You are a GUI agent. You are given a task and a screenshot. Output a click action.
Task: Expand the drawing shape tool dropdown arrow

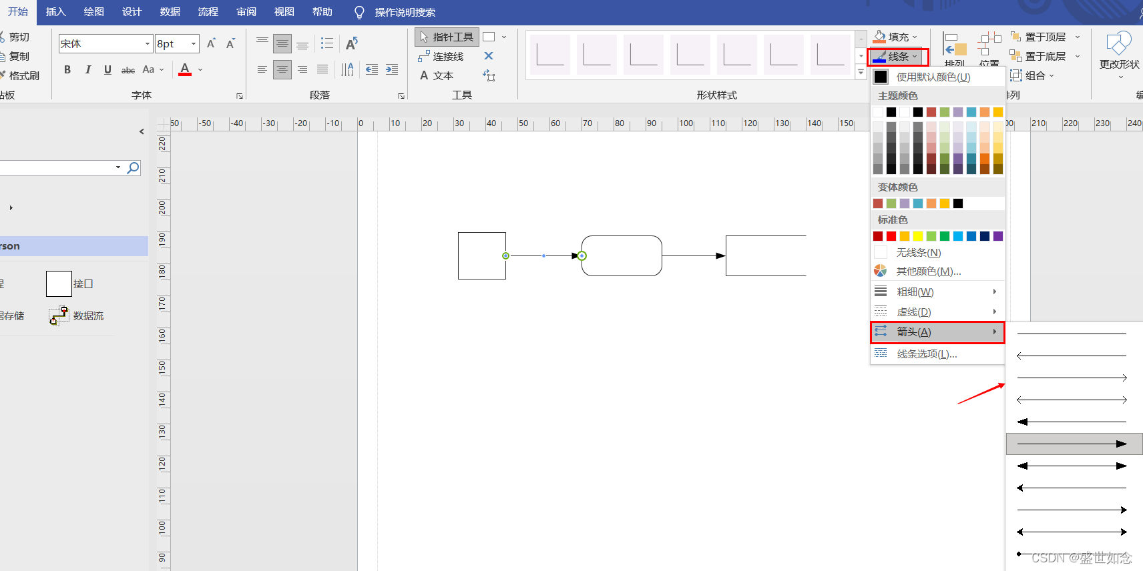(504, 37)
